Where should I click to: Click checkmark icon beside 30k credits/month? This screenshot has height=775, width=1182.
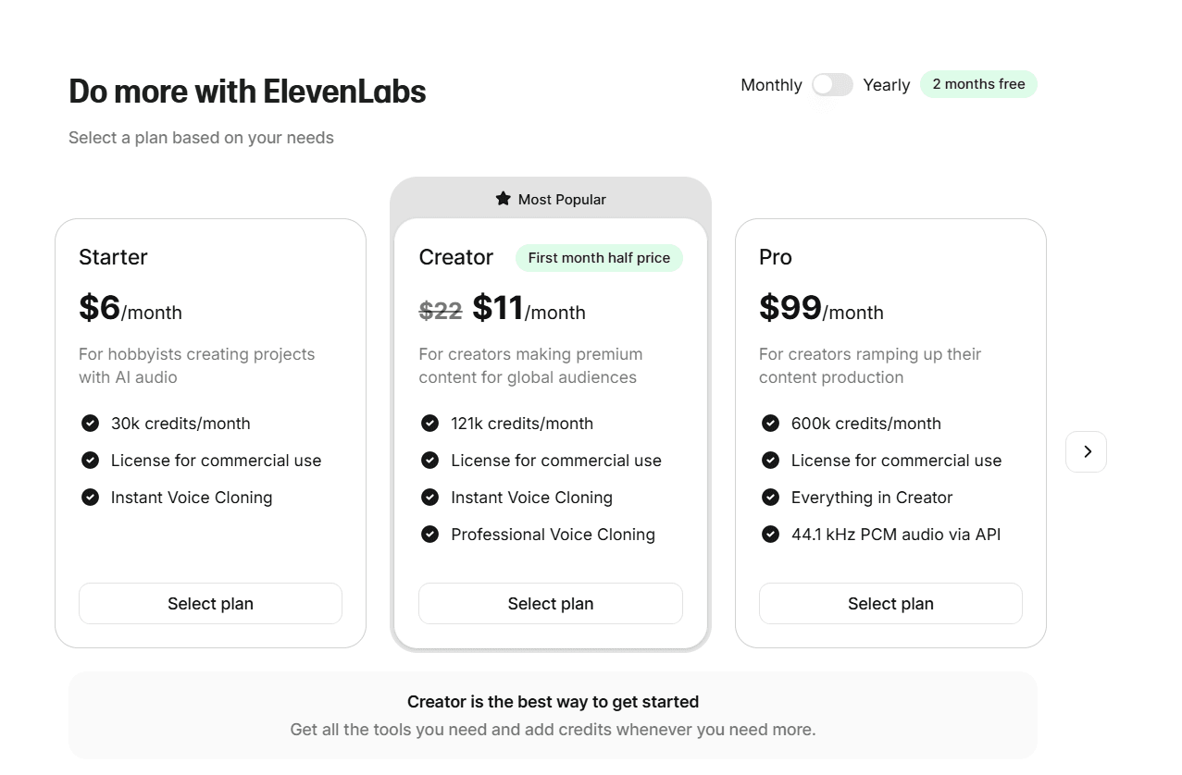tap(90, 424)
